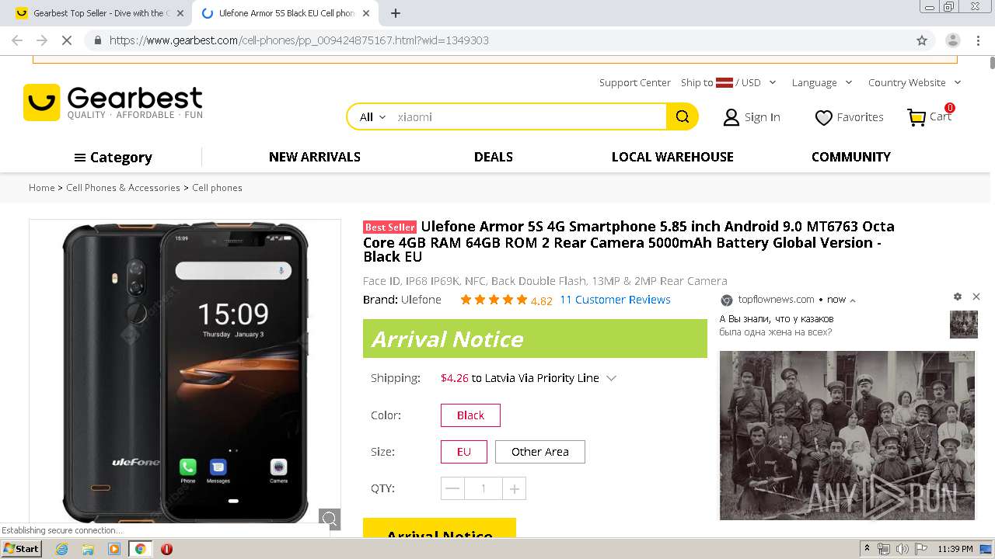Open the volume tray icon
The width and height of the screenshot is (995, 559).
[902, 549]
